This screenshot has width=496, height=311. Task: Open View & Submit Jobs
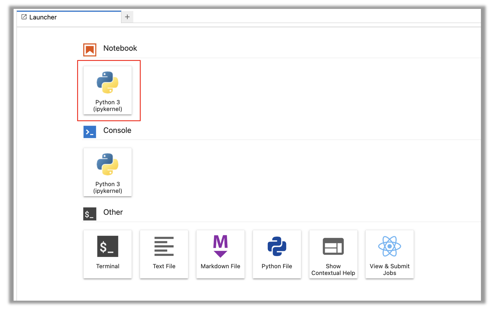coord(390,254)
